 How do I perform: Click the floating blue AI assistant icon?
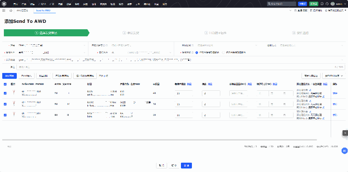[344, 151]
